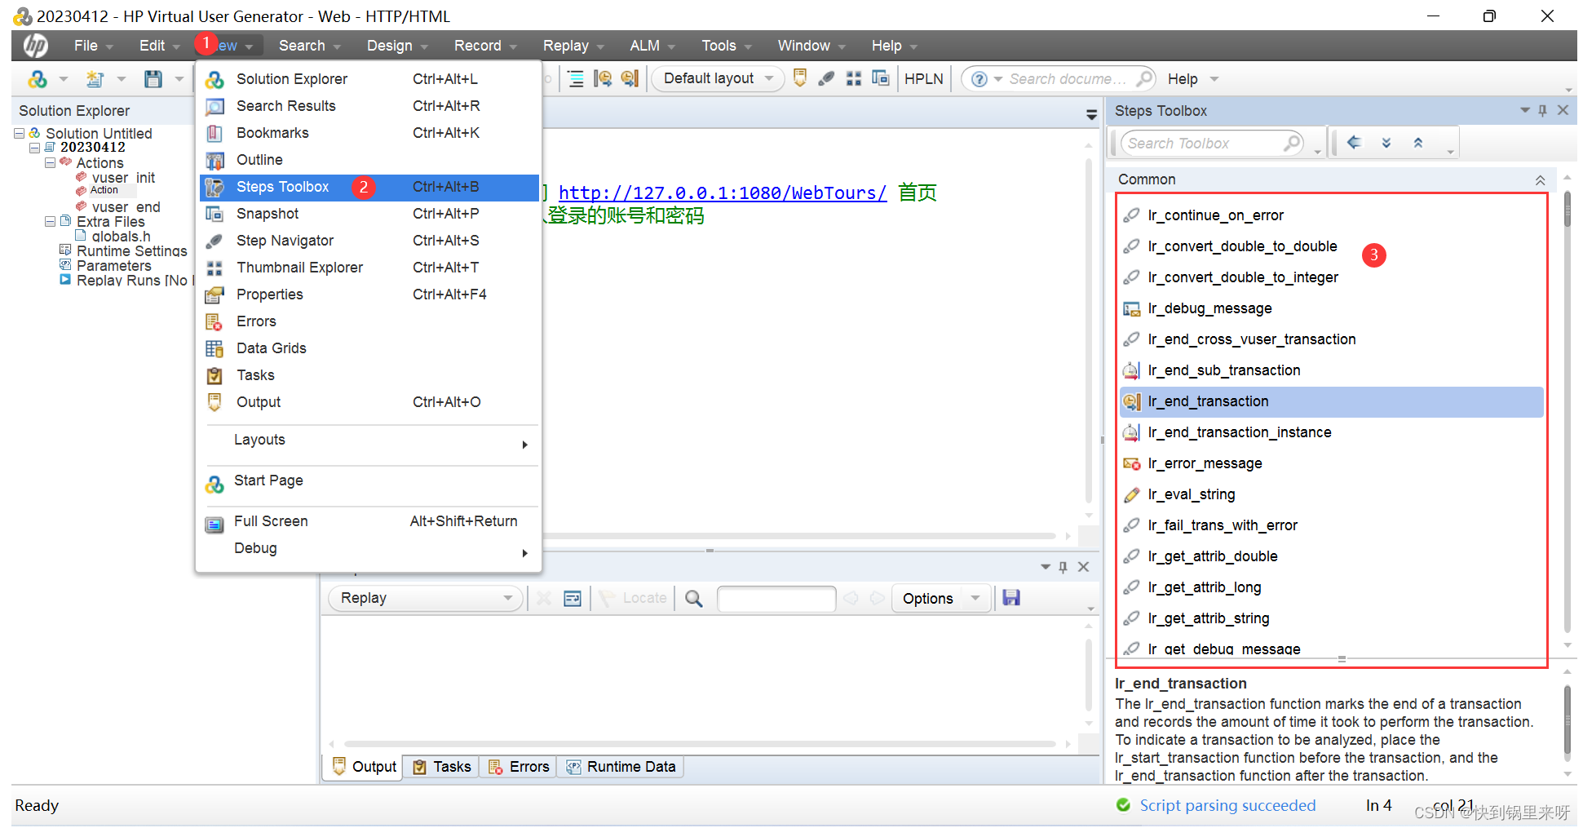Click the HP logo icon
Screen dimensions: 1583x828
[35, 46]
